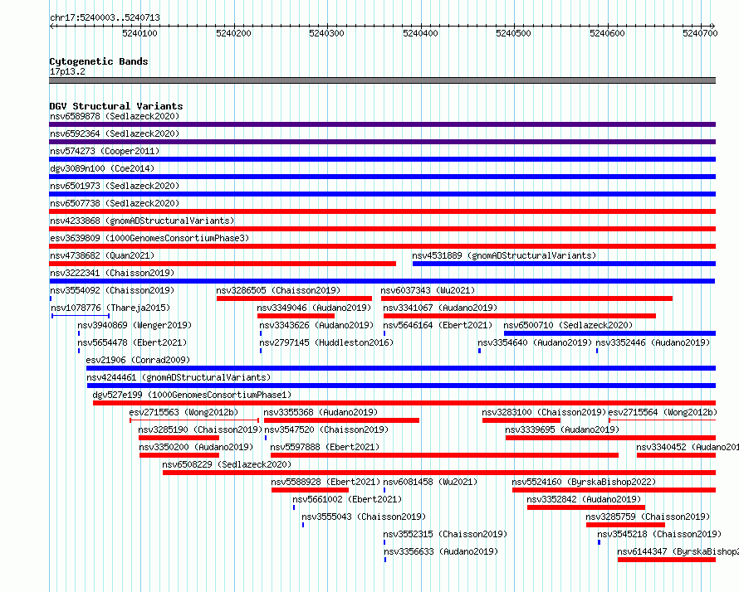The image size is (739, 592).
Task: Open nsv3350200 (Audano2019) label
Action: click(196, 447)
